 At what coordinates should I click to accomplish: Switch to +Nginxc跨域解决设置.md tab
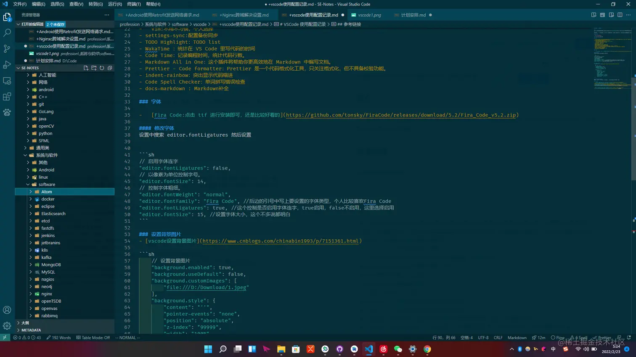pyautogui.click(x=244, y=15)
